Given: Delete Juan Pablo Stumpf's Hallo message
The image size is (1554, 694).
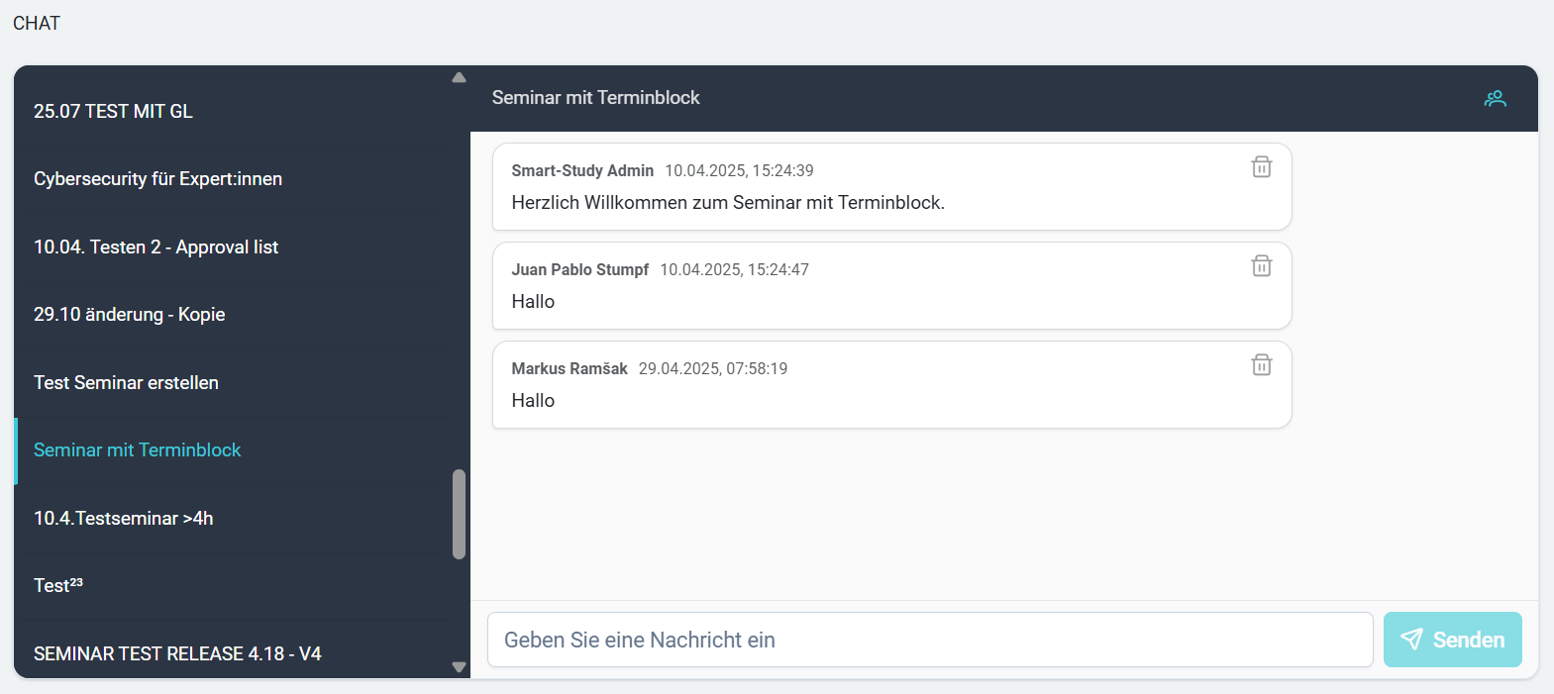Looking at the screenshot, I should click(x=1261, y=266).
